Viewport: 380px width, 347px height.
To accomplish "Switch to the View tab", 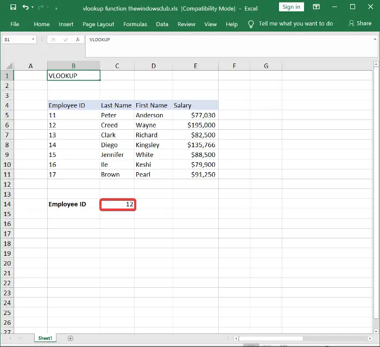I will pyautogui.click(x=211, y=24).
